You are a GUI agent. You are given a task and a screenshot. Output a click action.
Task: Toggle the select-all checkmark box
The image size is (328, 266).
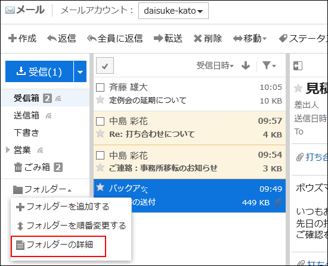[x=105, y=65]
